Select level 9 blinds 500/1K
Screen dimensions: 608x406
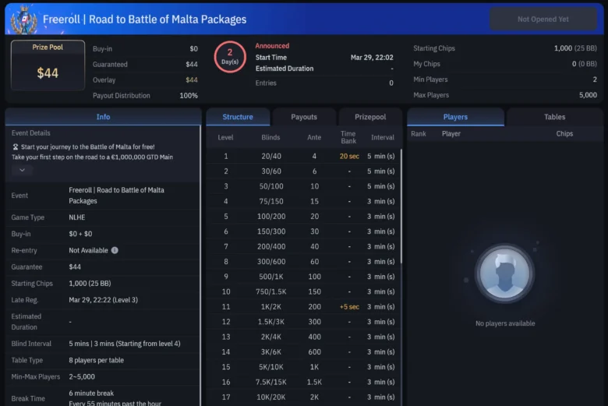click(271, 277)
